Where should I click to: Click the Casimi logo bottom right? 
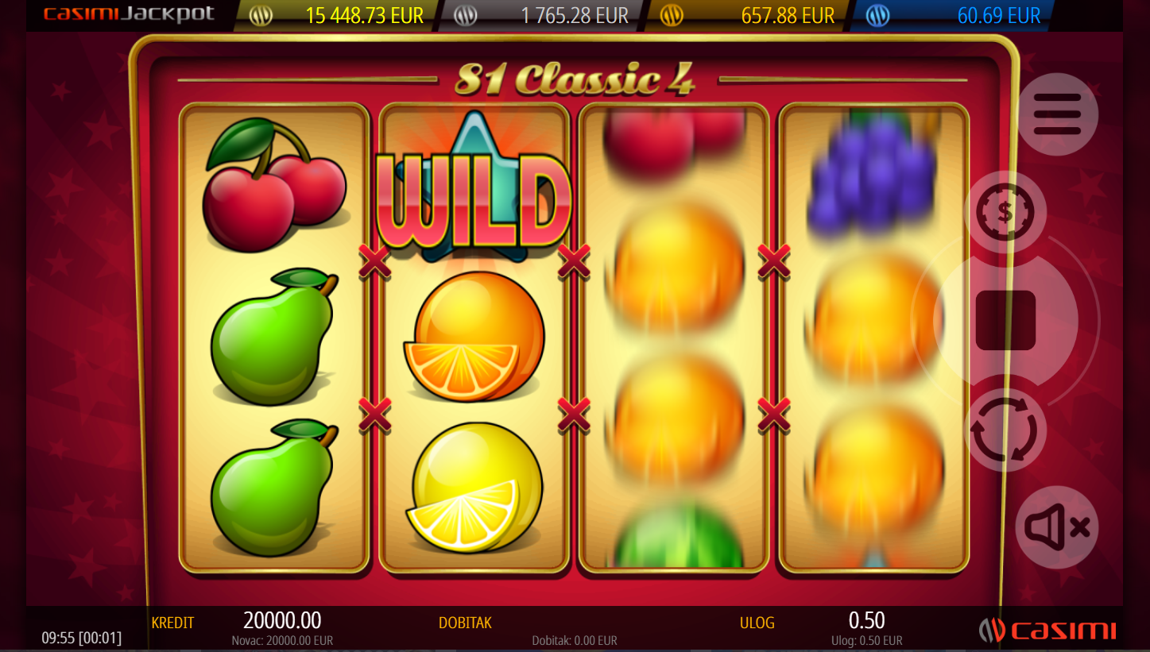click(x=1047, y=631)
